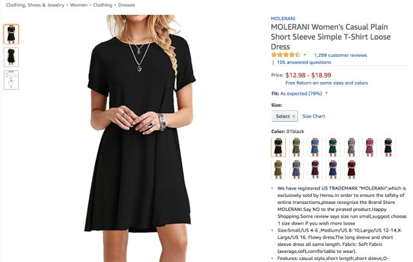Viewport: 413px width, 262px height.
Task: Open the Size Select dropdown
Action: [x=285, y=116]
